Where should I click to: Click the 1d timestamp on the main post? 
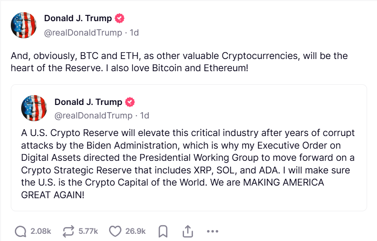[134, 32]
